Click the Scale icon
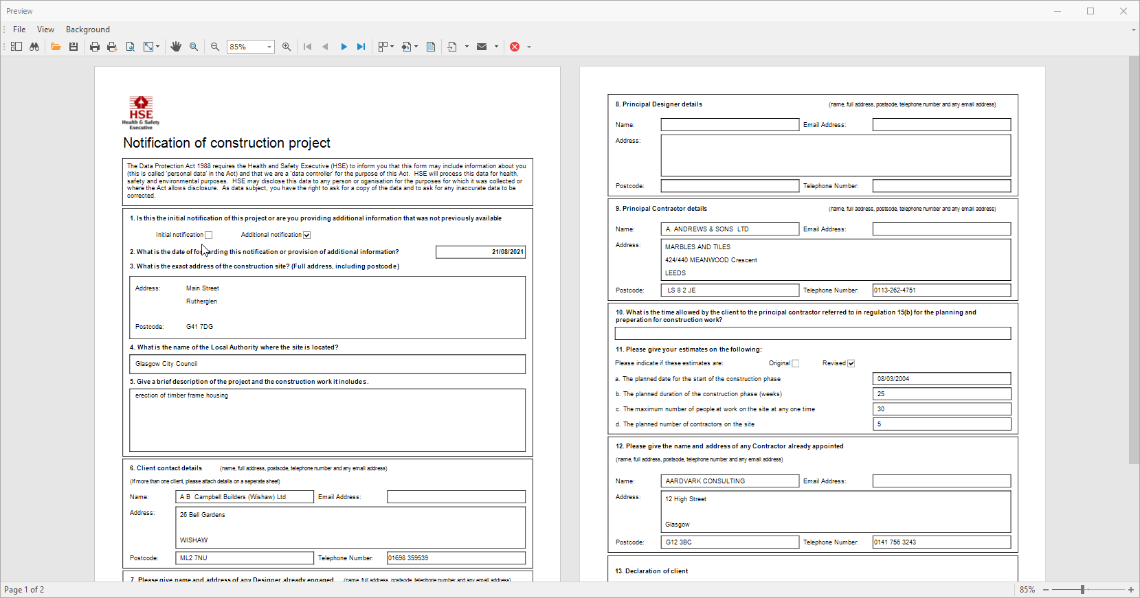 148,47
